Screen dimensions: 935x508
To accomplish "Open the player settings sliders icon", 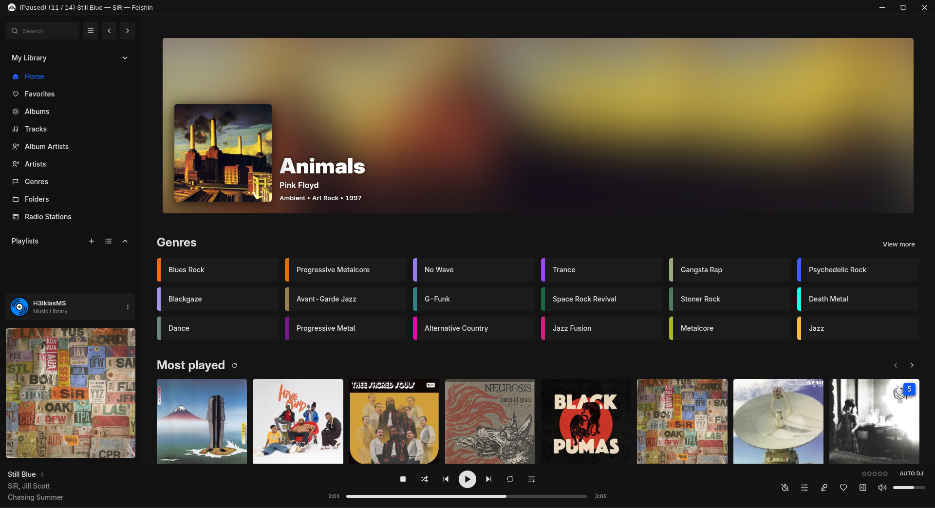I will coord(804,488).
